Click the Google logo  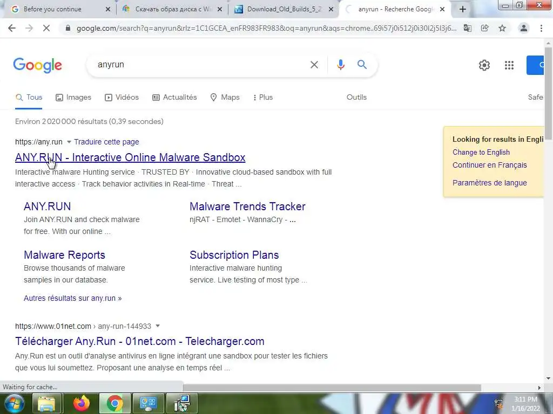[38, 65]
